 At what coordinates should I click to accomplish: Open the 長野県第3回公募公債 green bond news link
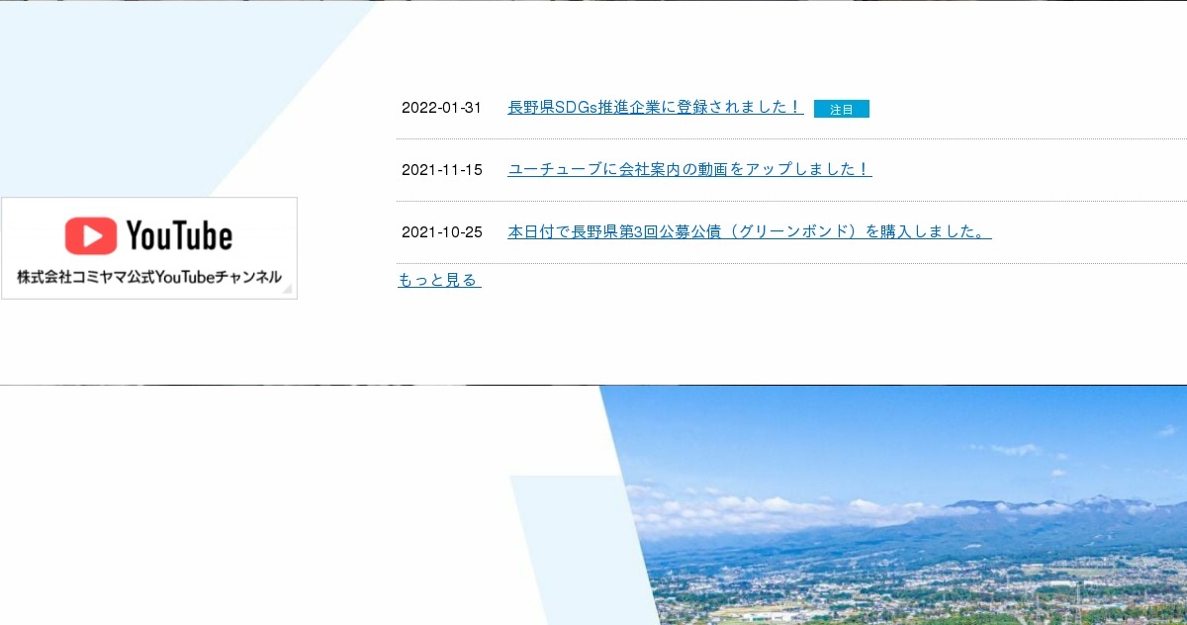pyautogui.click(x=750, y=231)
